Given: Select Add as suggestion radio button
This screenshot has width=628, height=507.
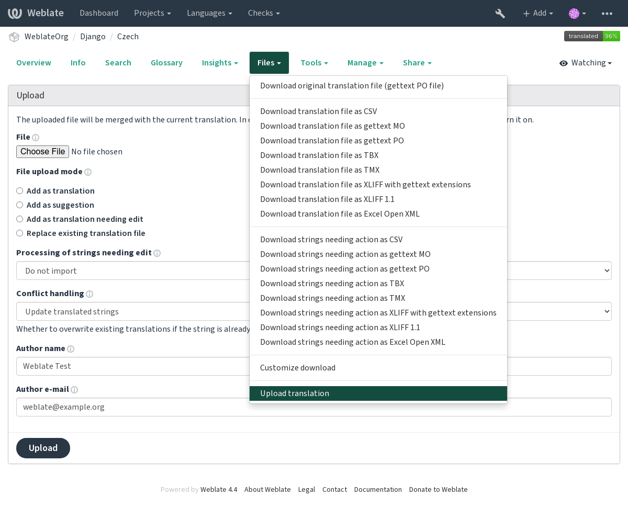Looking at the screenshot, I should [x=20, y=205].
